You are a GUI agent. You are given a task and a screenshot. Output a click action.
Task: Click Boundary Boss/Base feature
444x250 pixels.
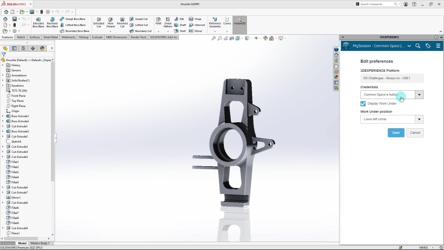click(x=74, y=31)
